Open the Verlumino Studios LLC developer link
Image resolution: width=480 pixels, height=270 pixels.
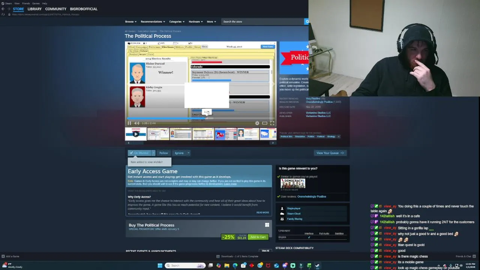click(318, 113)
